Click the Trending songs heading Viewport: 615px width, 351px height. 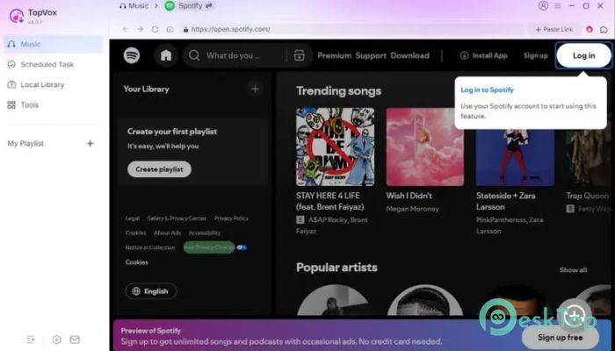pyautogui.click(x=338, y=91)
